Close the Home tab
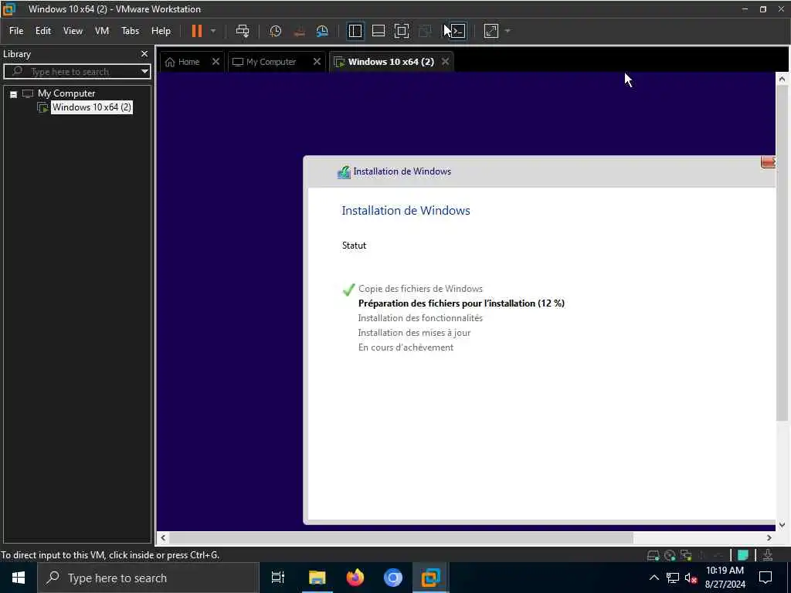The height and width of the screenshot is (593, 791). pyautogui.click(x=216, y=62)
